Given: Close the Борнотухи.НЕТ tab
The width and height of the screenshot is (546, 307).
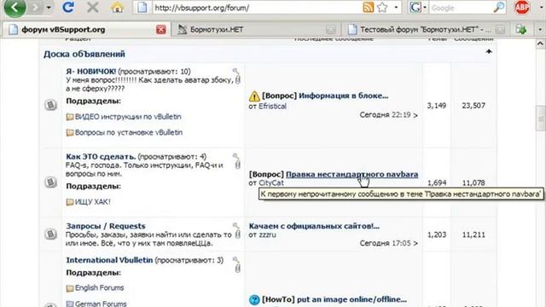Looking at the screenshot, I should point(330,30).
